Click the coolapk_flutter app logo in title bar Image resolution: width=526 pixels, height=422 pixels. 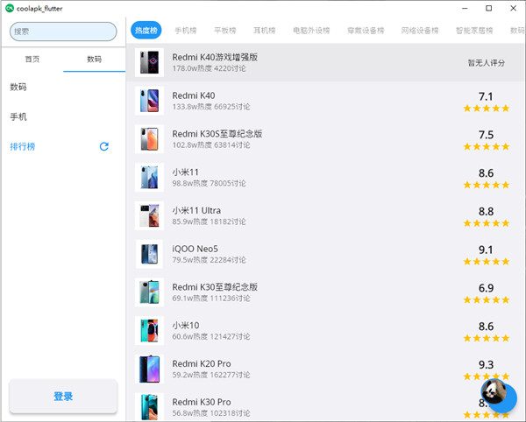[x=8, y=8]
